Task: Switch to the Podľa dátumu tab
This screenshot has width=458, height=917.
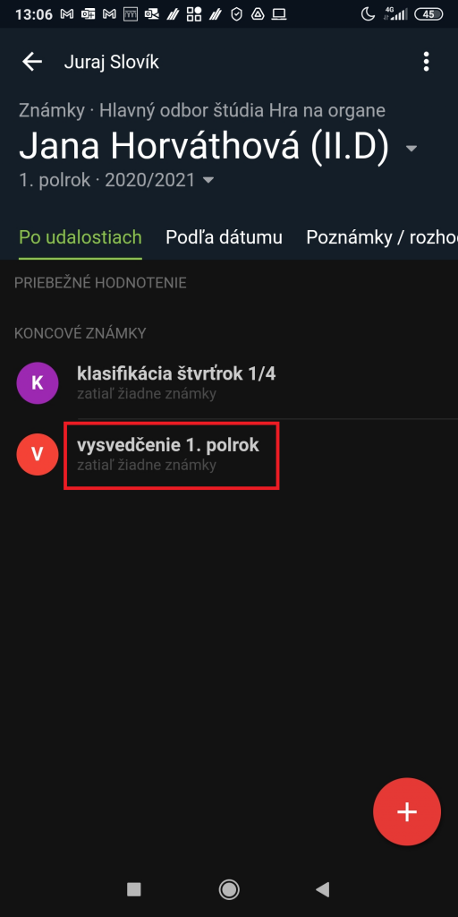Action: [x=224, y=236]
